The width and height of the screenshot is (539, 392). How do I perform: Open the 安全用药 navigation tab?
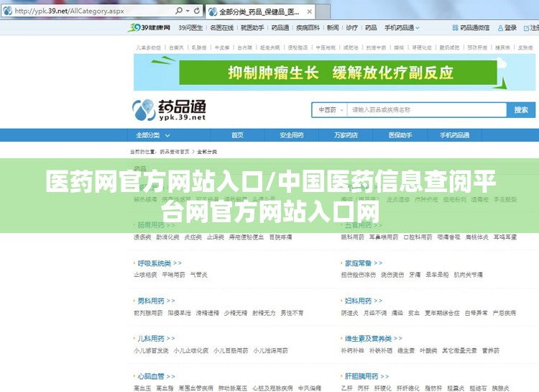292,135
